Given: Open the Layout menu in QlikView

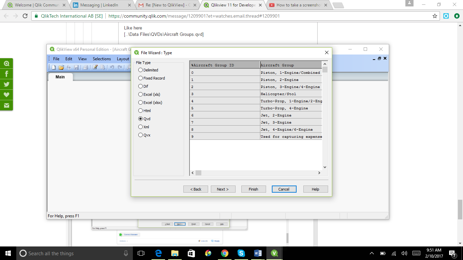Looking at the screenshot, I should pos(123,59).
